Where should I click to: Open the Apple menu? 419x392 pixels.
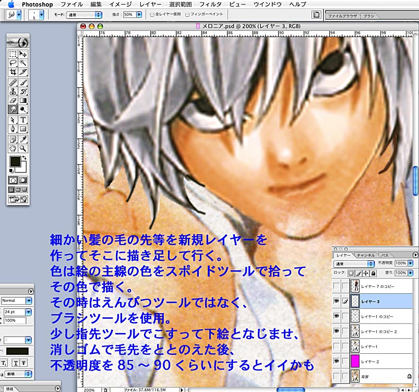click(x=11, y=4)
